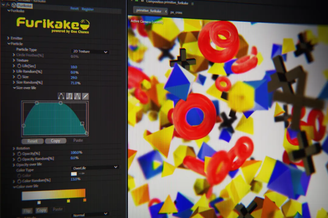The width and height of the screenshot is (328, 218).
Task: Click Copy button under color gradient
Action: point(41,210)
